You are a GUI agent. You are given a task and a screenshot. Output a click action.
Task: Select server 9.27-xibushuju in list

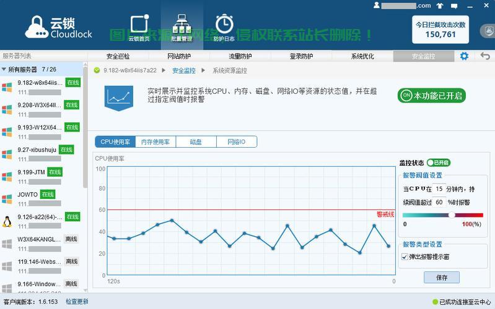(x=42, y=154)
